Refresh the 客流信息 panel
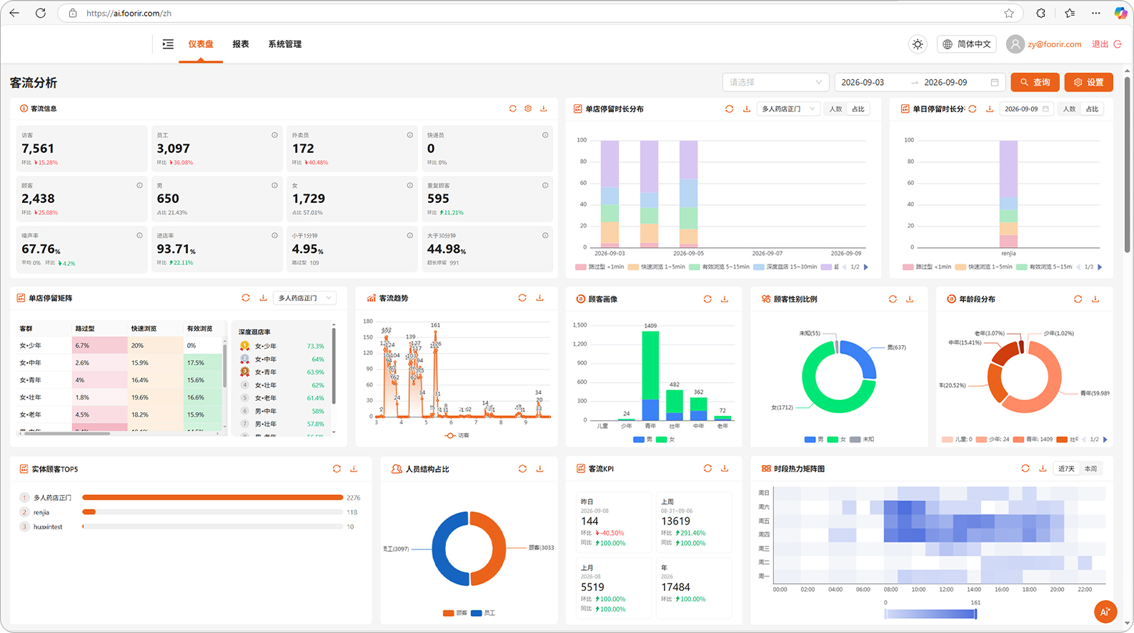 (x=512, y=109)
